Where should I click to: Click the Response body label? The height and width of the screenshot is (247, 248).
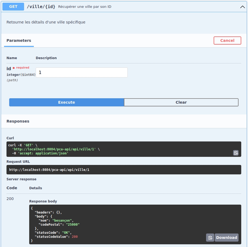43,201
